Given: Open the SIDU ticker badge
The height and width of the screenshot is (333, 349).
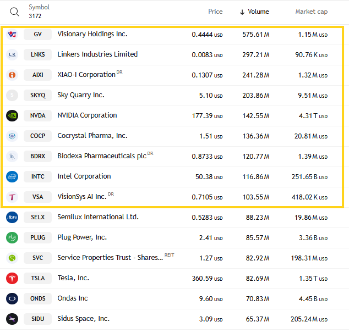Looking at the screenshot, I should (x=37, y=319).
